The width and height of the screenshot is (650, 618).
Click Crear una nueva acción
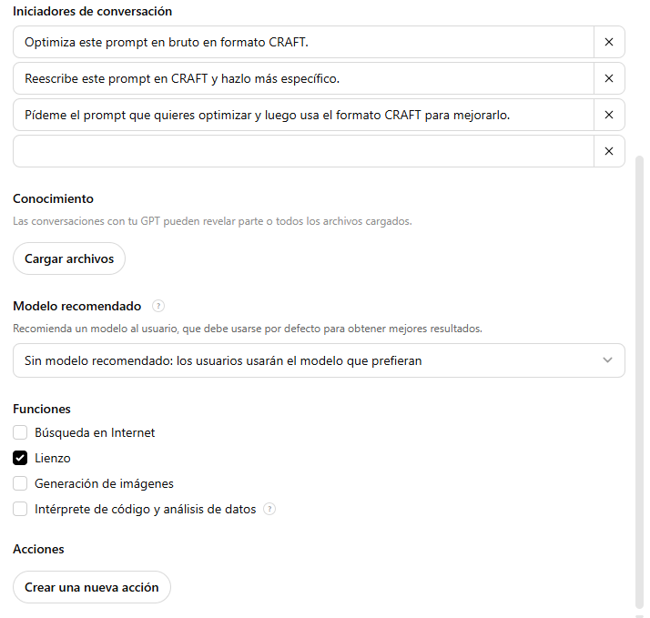pyautogui.click(x=92, y=587)
